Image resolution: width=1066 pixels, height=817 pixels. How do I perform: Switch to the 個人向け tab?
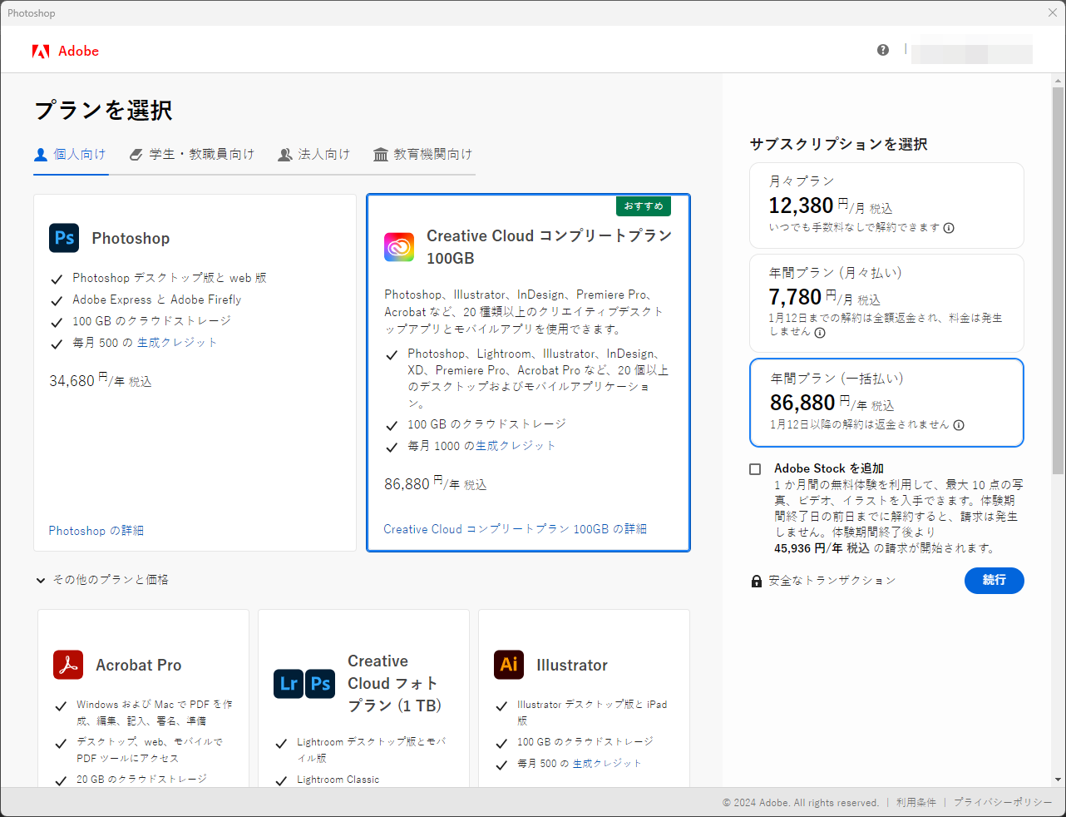tap(71, 155)
